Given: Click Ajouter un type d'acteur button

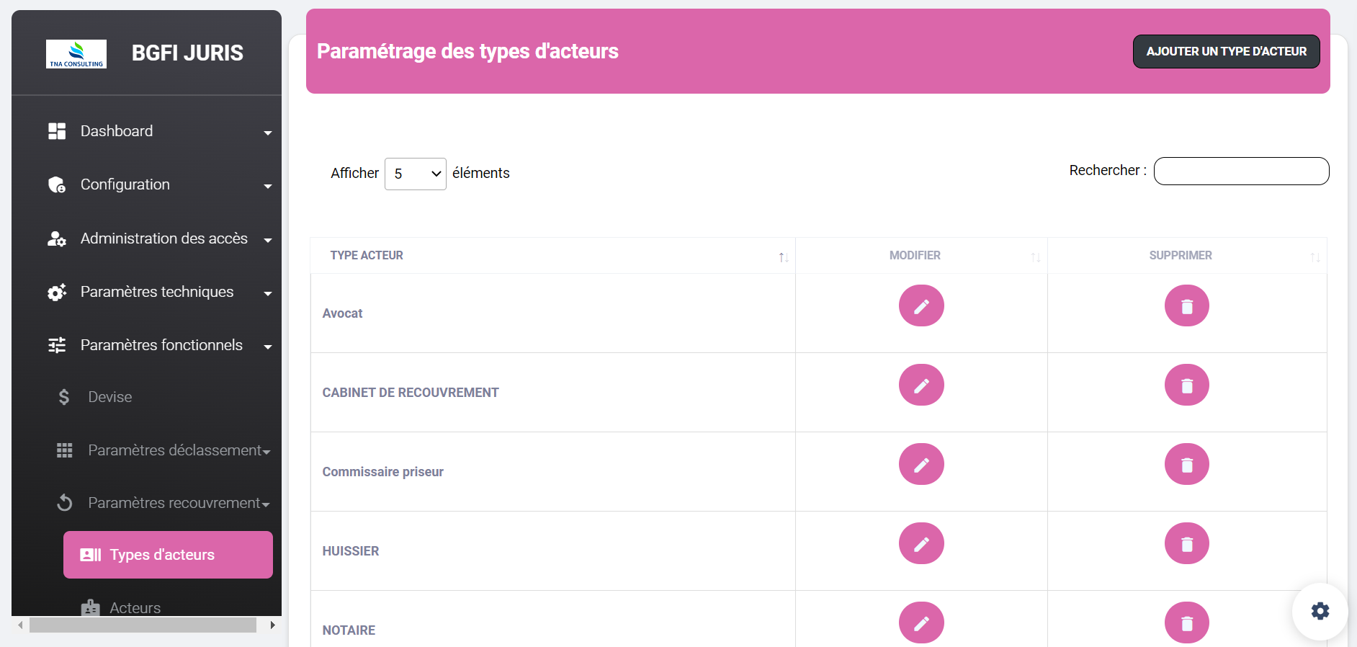Looking at the screenshot, I should [1226, 52].
